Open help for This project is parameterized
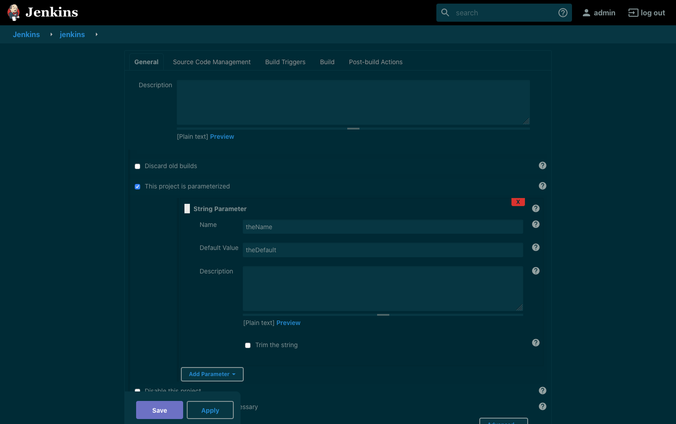676x424 pixels. tap(543, 186)
